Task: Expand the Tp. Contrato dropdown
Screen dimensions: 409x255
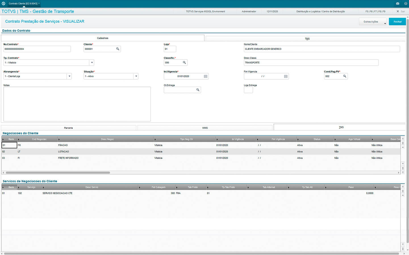Action: (92, 63)
